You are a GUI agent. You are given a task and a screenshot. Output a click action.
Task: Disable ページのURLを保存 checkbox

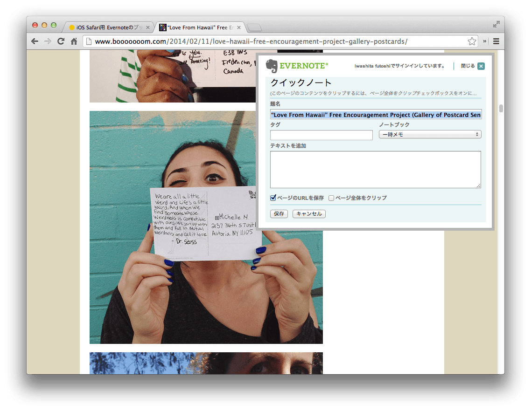[273, 198]
